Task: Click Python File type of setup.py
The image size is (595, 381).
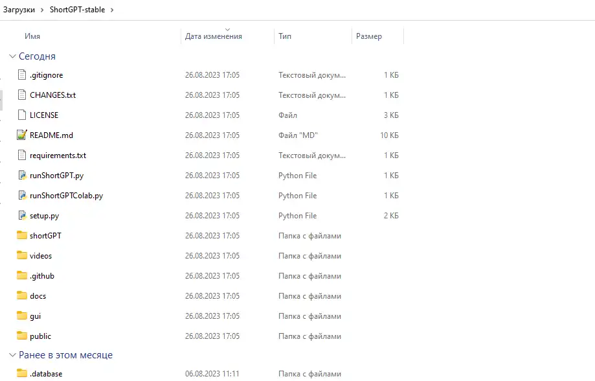Action: click(298, 216)
